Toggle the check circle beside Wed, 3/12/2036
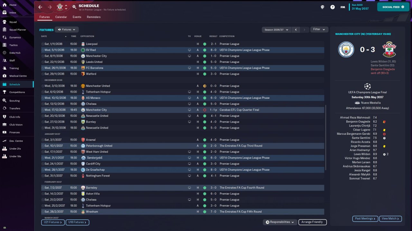This screenshot has height=231, width=412. click(43, 86)
